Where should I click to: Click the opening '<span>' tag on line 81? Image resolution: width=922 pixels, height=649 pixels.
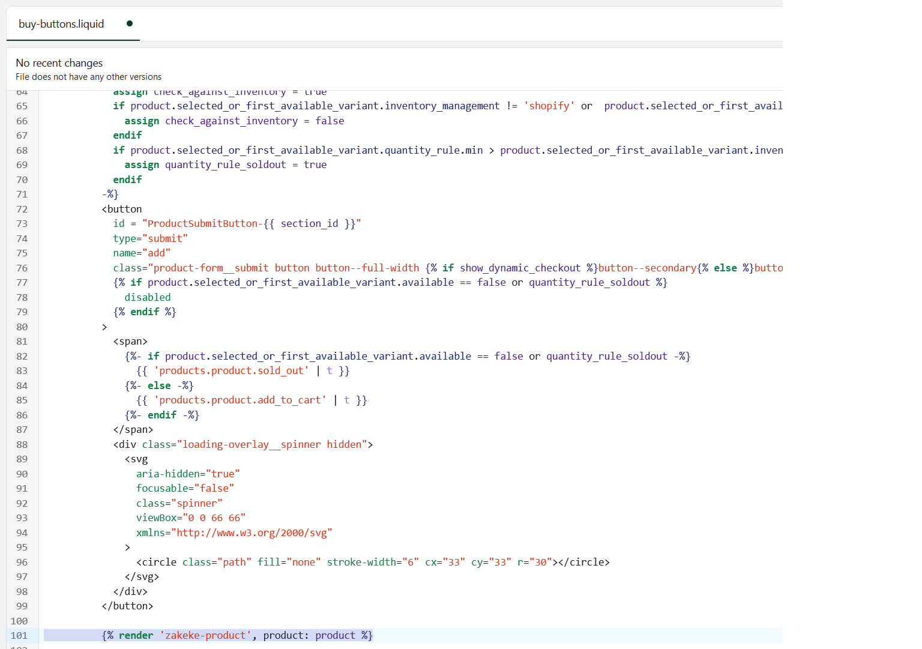[130, 342]
